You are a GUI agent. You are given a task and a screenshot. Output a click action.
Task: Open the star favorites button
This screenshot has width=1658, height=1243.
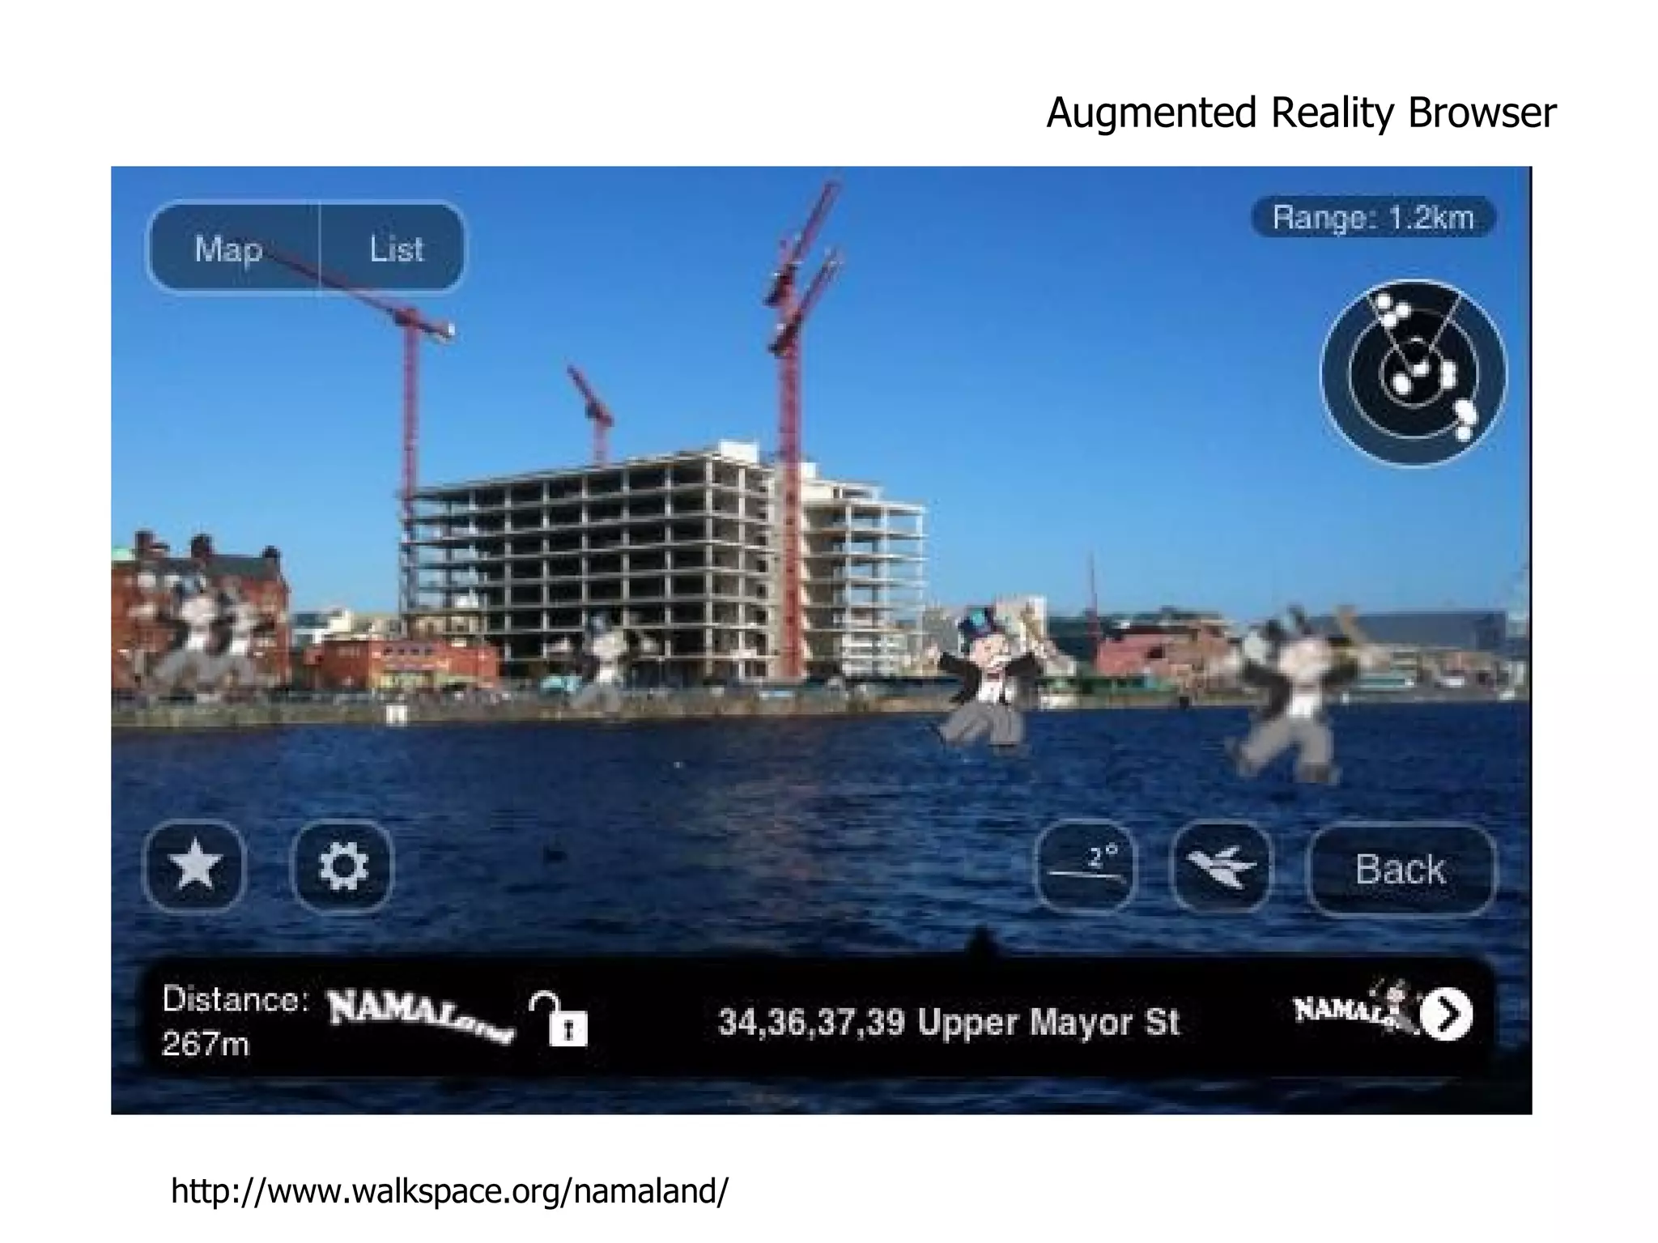pyautogui.click(x=194, y=866)
